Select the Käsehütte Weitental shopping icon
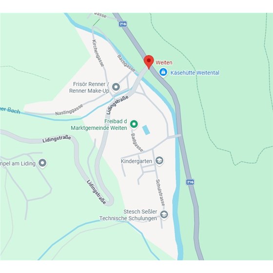Image resolution: width=273 pixels, height=273 pixels. click(x=163, y=72)
